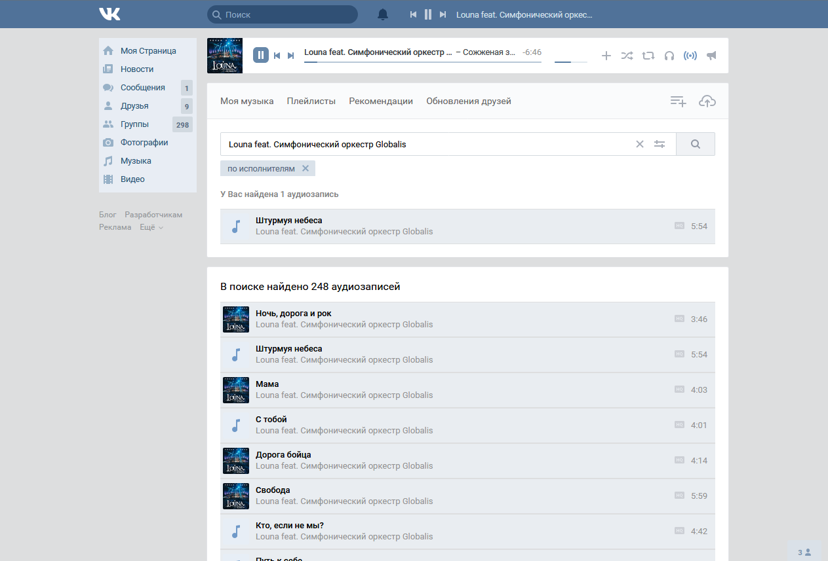Open friends online counter at bottom right
This screenshot has height=561, width=828.
[804, 552]
